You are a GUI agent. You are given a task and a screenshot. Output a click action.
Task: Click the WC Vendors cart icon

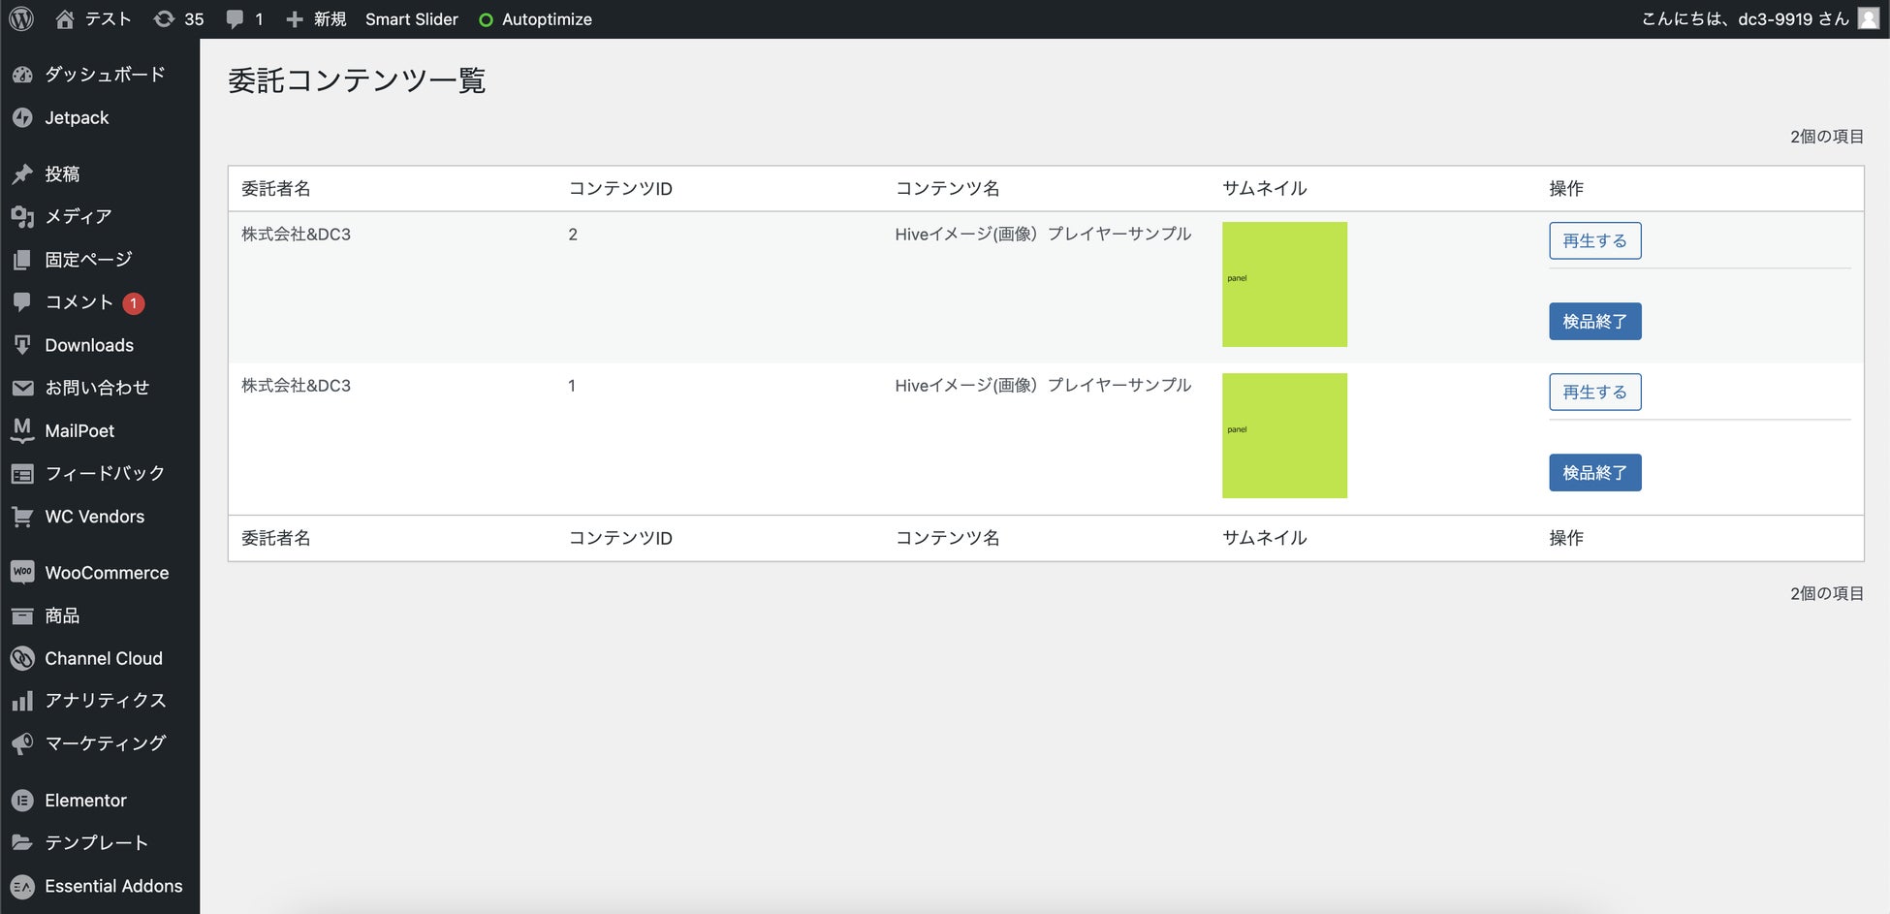[x=22, y=517]
